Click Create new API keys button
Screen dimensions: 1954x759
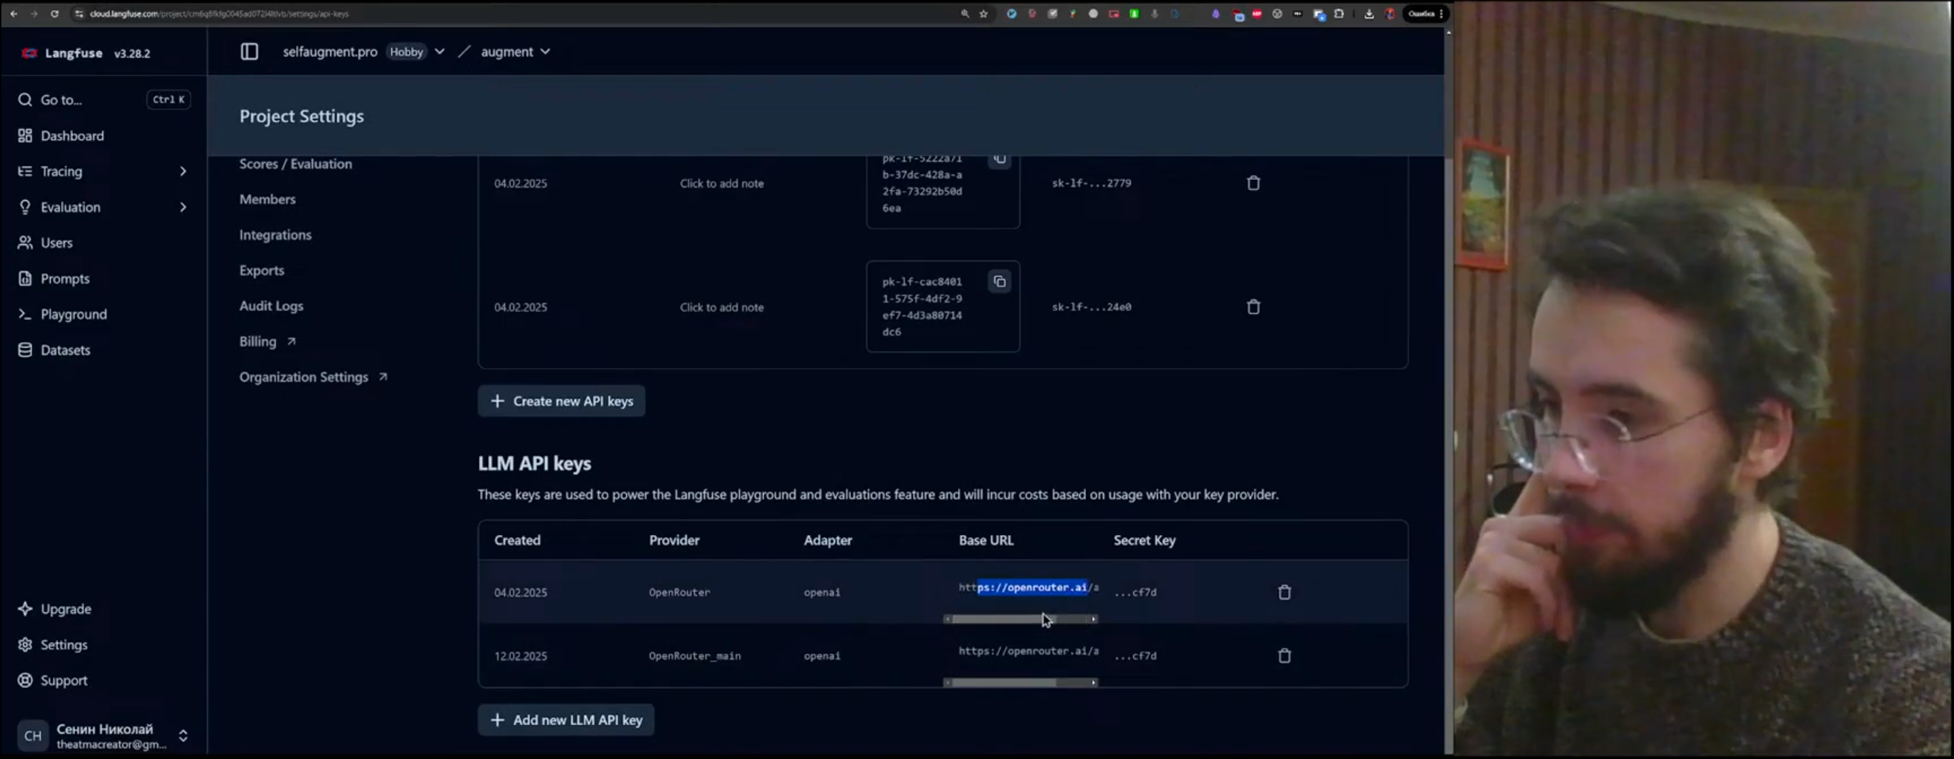pyautogui.click(x=561, y=401)
